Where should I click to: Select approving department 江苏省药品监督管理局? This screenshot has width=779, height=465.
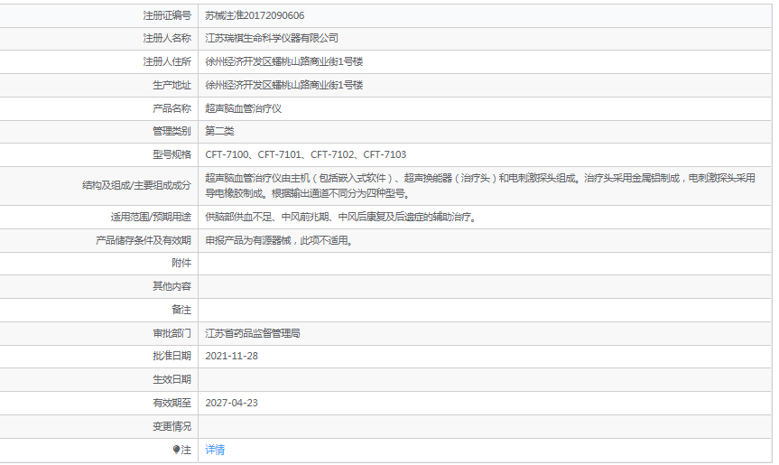click(253, 333)
